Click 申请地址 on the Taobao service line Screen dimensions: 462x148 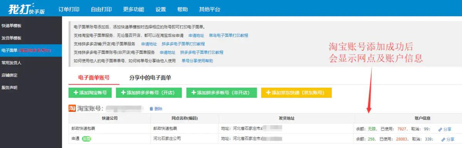coord(196,35)
